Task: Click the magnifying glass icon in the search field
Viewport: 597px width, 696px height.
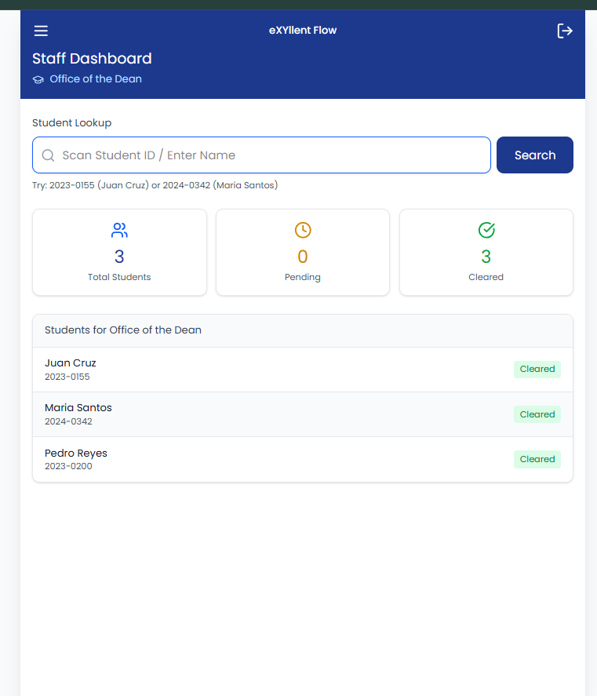Action: (x=48, y=155)
